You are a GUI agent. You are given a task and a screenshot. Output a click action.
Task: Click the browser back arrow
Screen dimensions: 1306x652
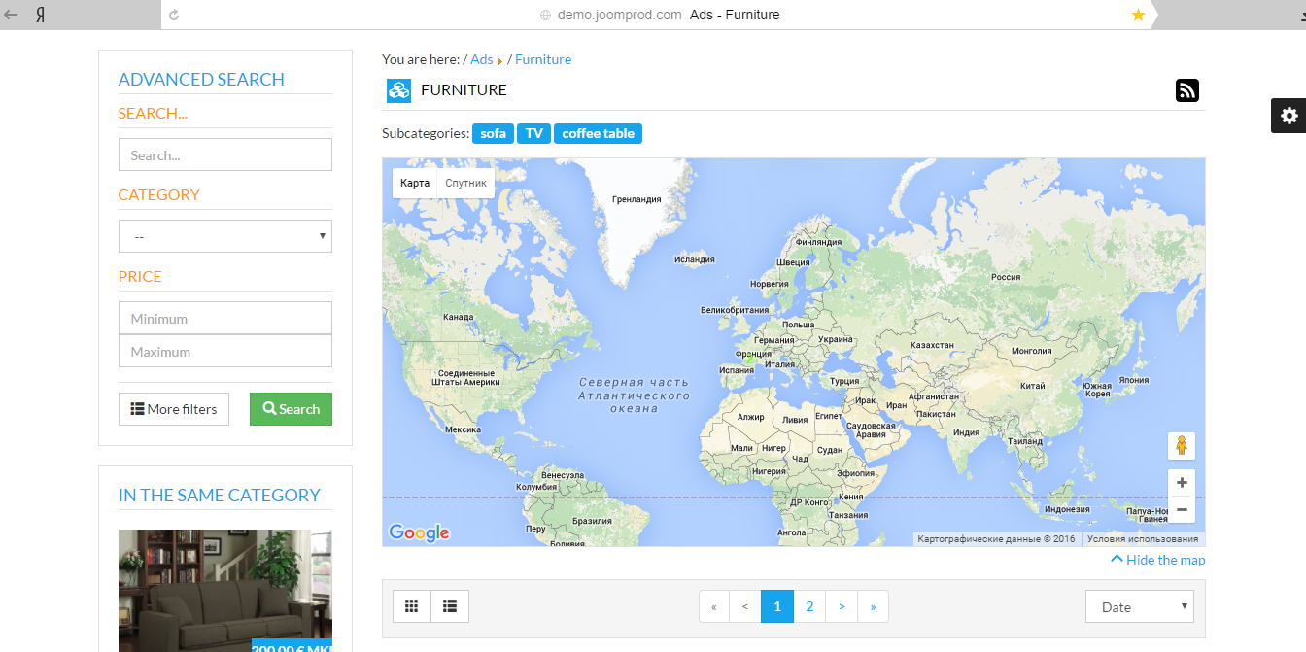12,15
